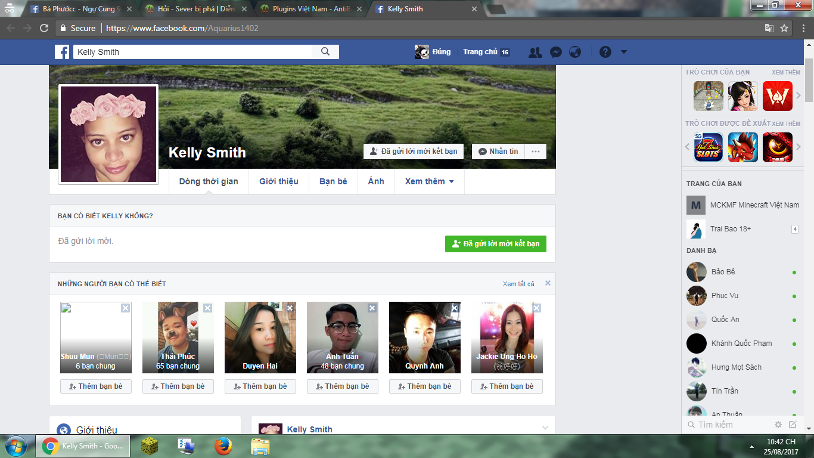Open the Ảnh tab
The height and width of the screenshot is (458, 814).
(376, 181)
